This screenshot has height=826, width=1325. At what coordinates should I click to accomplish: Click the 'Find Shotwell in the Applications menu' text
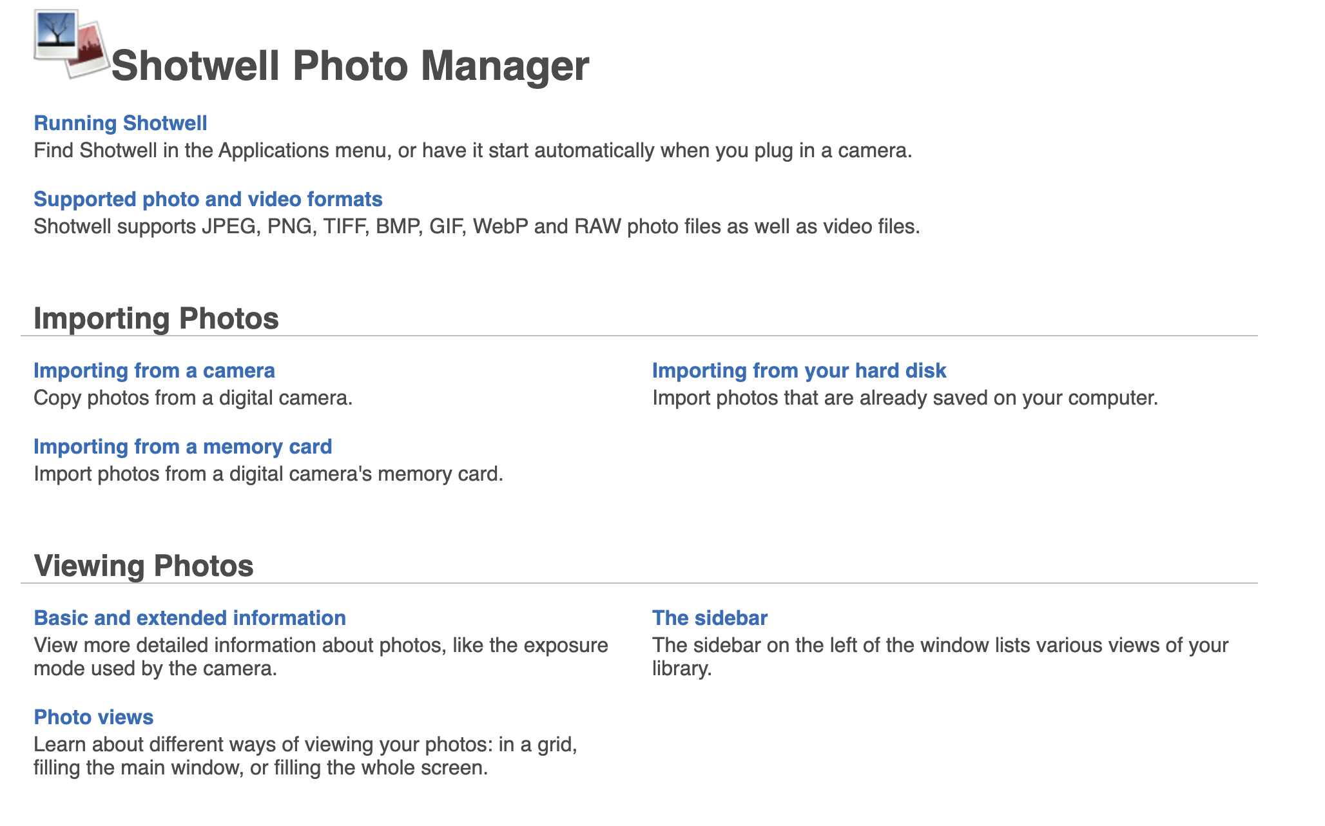pyautogui.click(x=472, y=151)
